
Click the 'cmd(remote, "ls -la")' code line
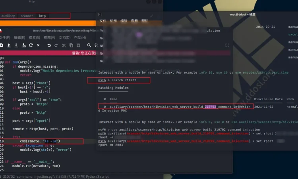[x=40, y=141]
